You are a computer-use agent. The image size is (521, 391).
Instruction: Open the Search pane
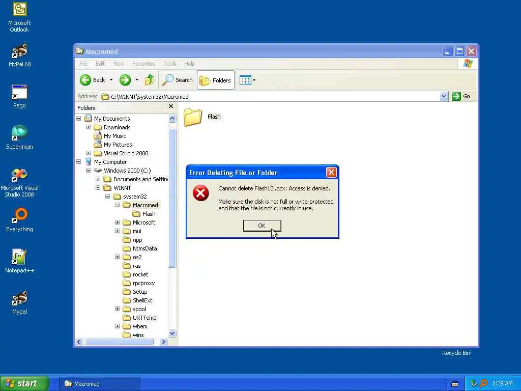pos(178,80)
